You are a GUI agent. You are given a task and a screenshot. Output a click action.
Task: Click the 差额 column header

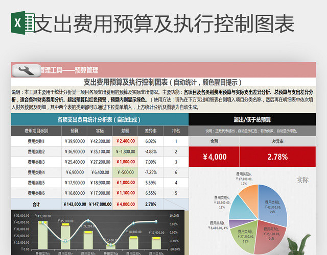125,131
